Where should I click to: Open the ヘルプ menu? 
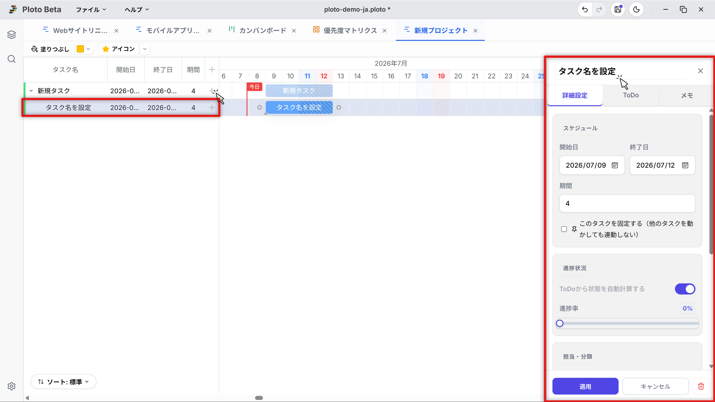click(x=137, y=9)
